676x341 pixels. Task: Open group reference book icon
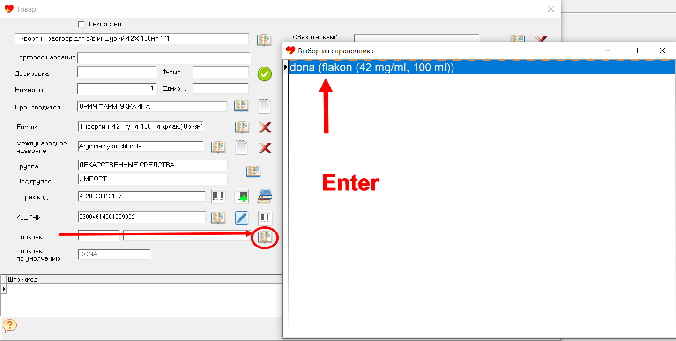(253, 171)
